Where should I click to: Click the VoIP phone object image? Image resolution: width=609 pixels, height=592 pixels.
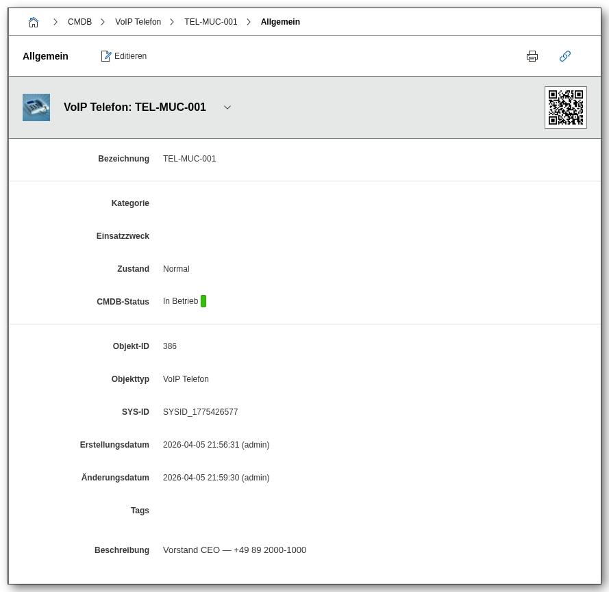click(36, 107)
